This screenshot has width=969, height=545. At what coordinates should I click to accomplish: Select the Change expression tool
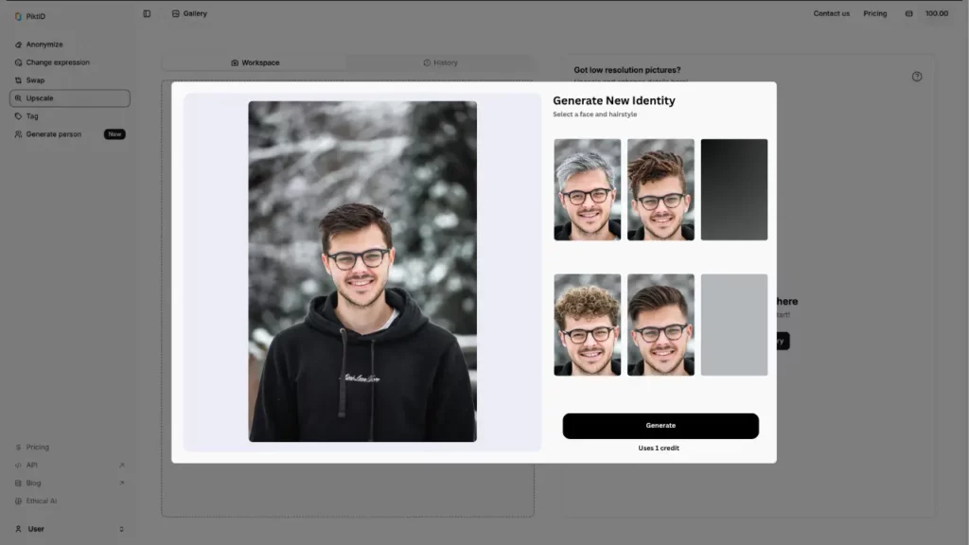point(57,62)
